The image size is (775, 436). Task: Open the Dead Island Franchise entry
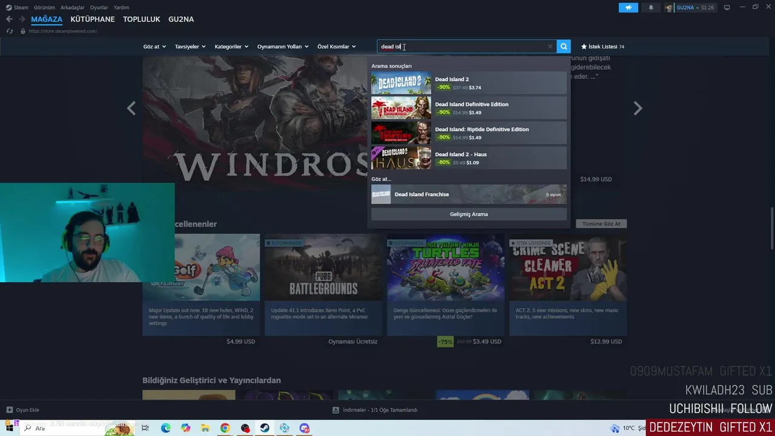pyautogui.click(x=469, y=194)
